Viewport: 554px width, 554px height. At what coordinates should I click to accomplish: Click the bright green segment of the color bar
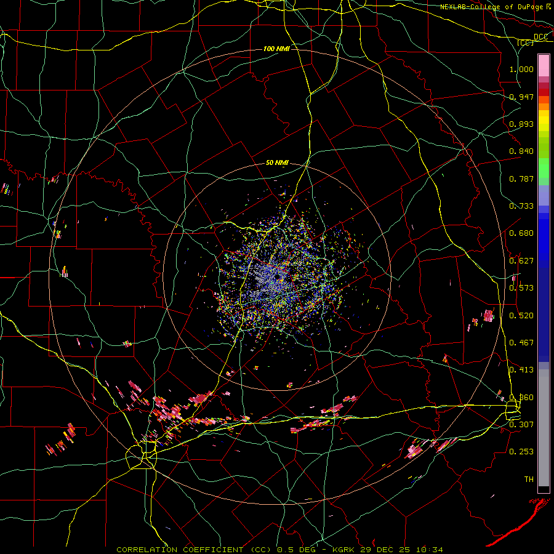(544, 168)
